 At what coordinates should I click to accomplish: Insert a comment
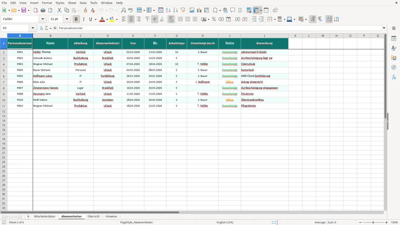tap(233, 10)
